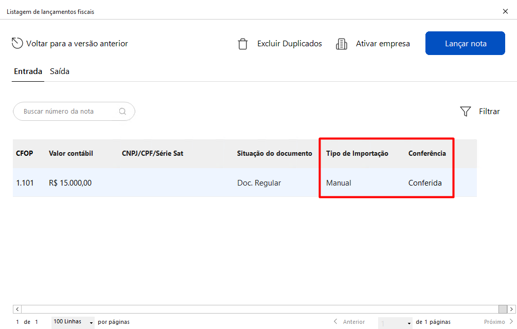
Task: Select the Manual import type cell
Action: click(338, 183)
